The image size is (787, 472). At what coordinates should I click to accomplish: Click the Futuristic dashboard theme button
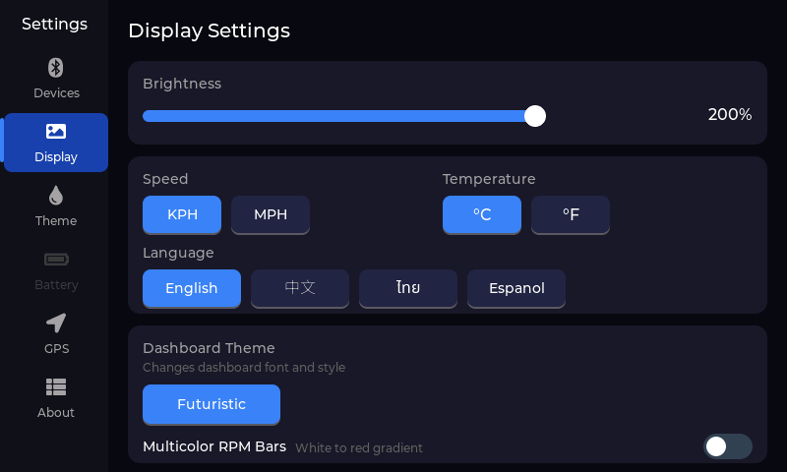click(x=212, y=404)
